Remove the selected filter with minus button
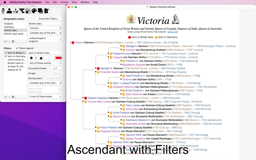 (9, 97)
